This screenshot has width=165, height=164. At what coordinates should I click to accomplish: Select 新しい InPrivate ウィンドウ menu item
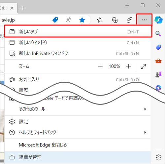78,53
